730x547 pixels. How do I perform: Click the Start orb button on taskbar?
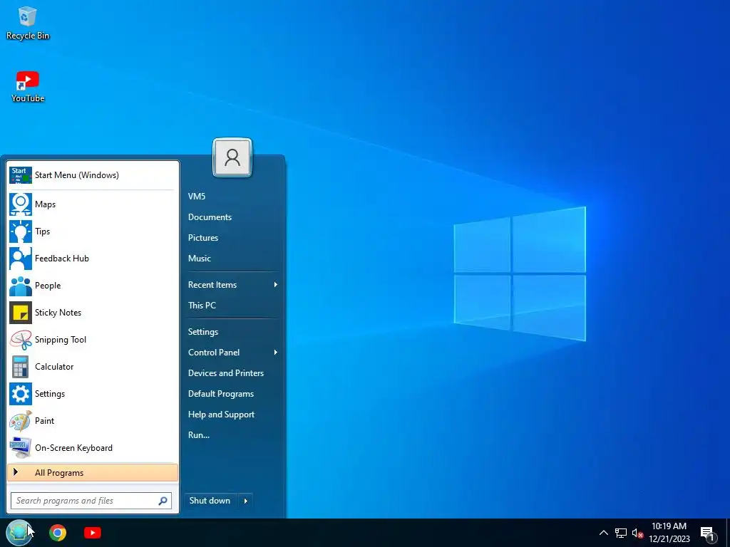pos(19,533)
